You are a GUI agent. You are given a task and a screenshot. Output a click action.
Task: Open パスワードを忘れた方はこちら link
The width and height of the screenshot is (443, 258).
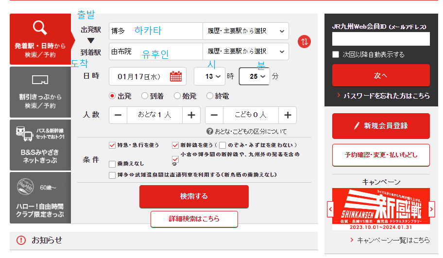pyautogui.click(x=387, y=96)
